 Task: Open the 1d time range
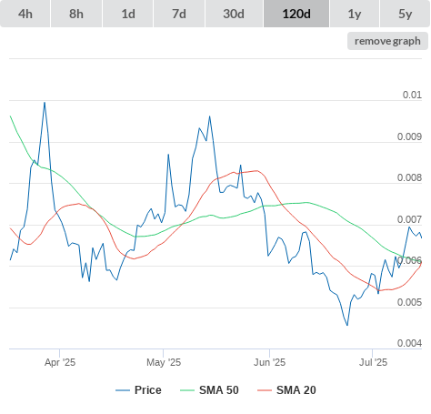coord(128,14)
